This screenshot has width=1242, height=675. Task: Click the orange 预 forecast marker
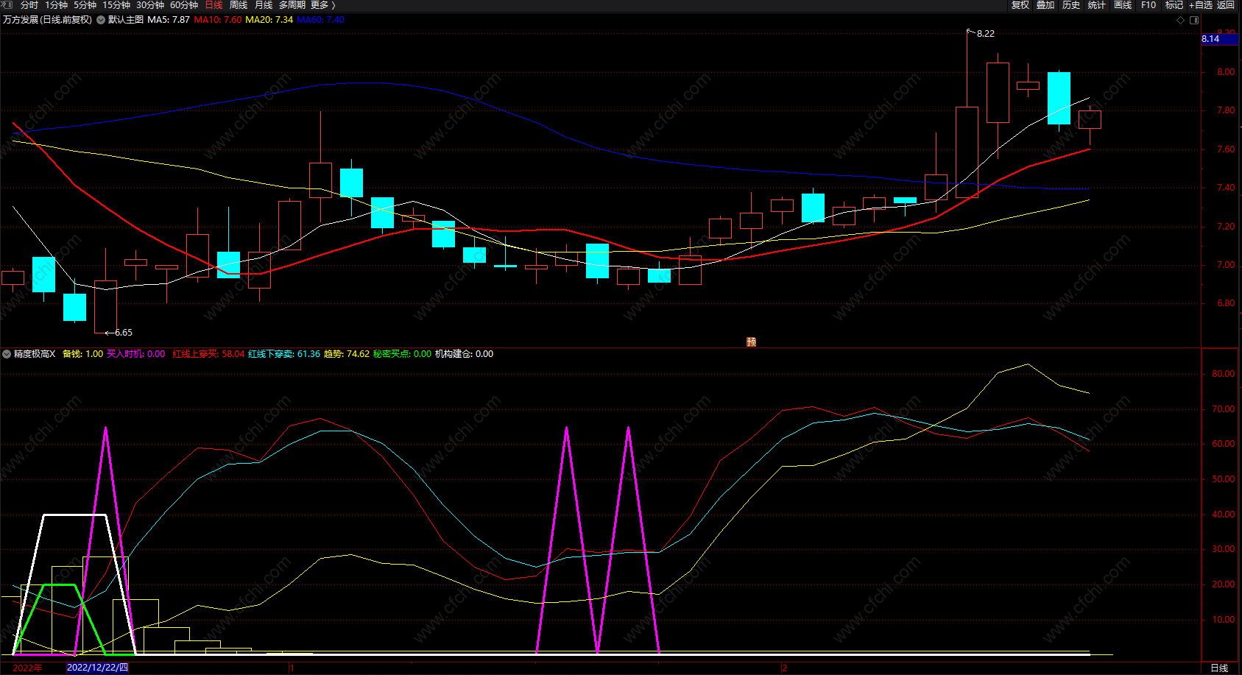click(x=751, y=342)
